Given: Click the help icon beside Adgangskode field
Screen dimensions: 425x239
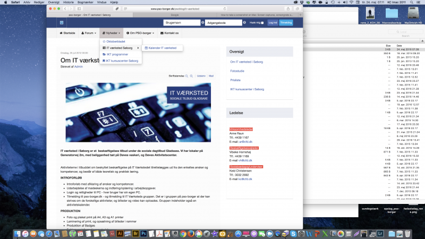Looking at the screenshot, I should [x=244, y=23].
